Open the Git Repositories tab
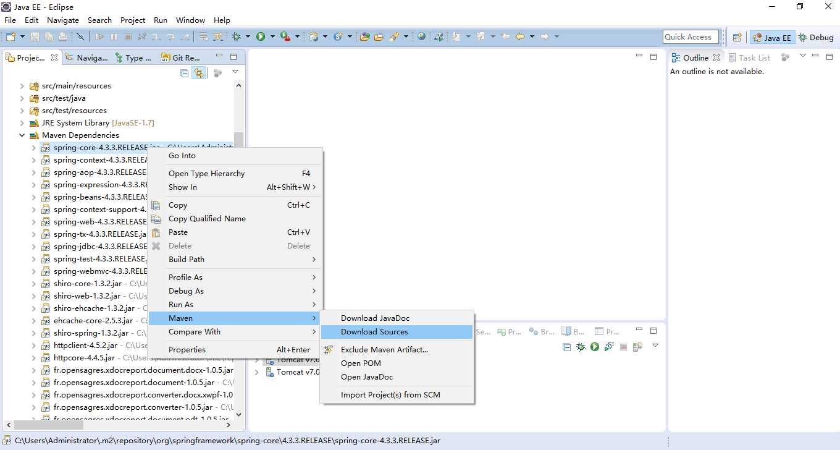Screen dimensions: 840x450 tap(180, 57)
